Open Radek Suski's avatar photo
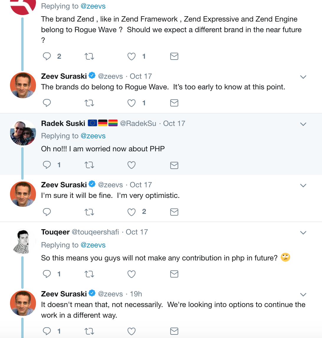 (23, 132)
